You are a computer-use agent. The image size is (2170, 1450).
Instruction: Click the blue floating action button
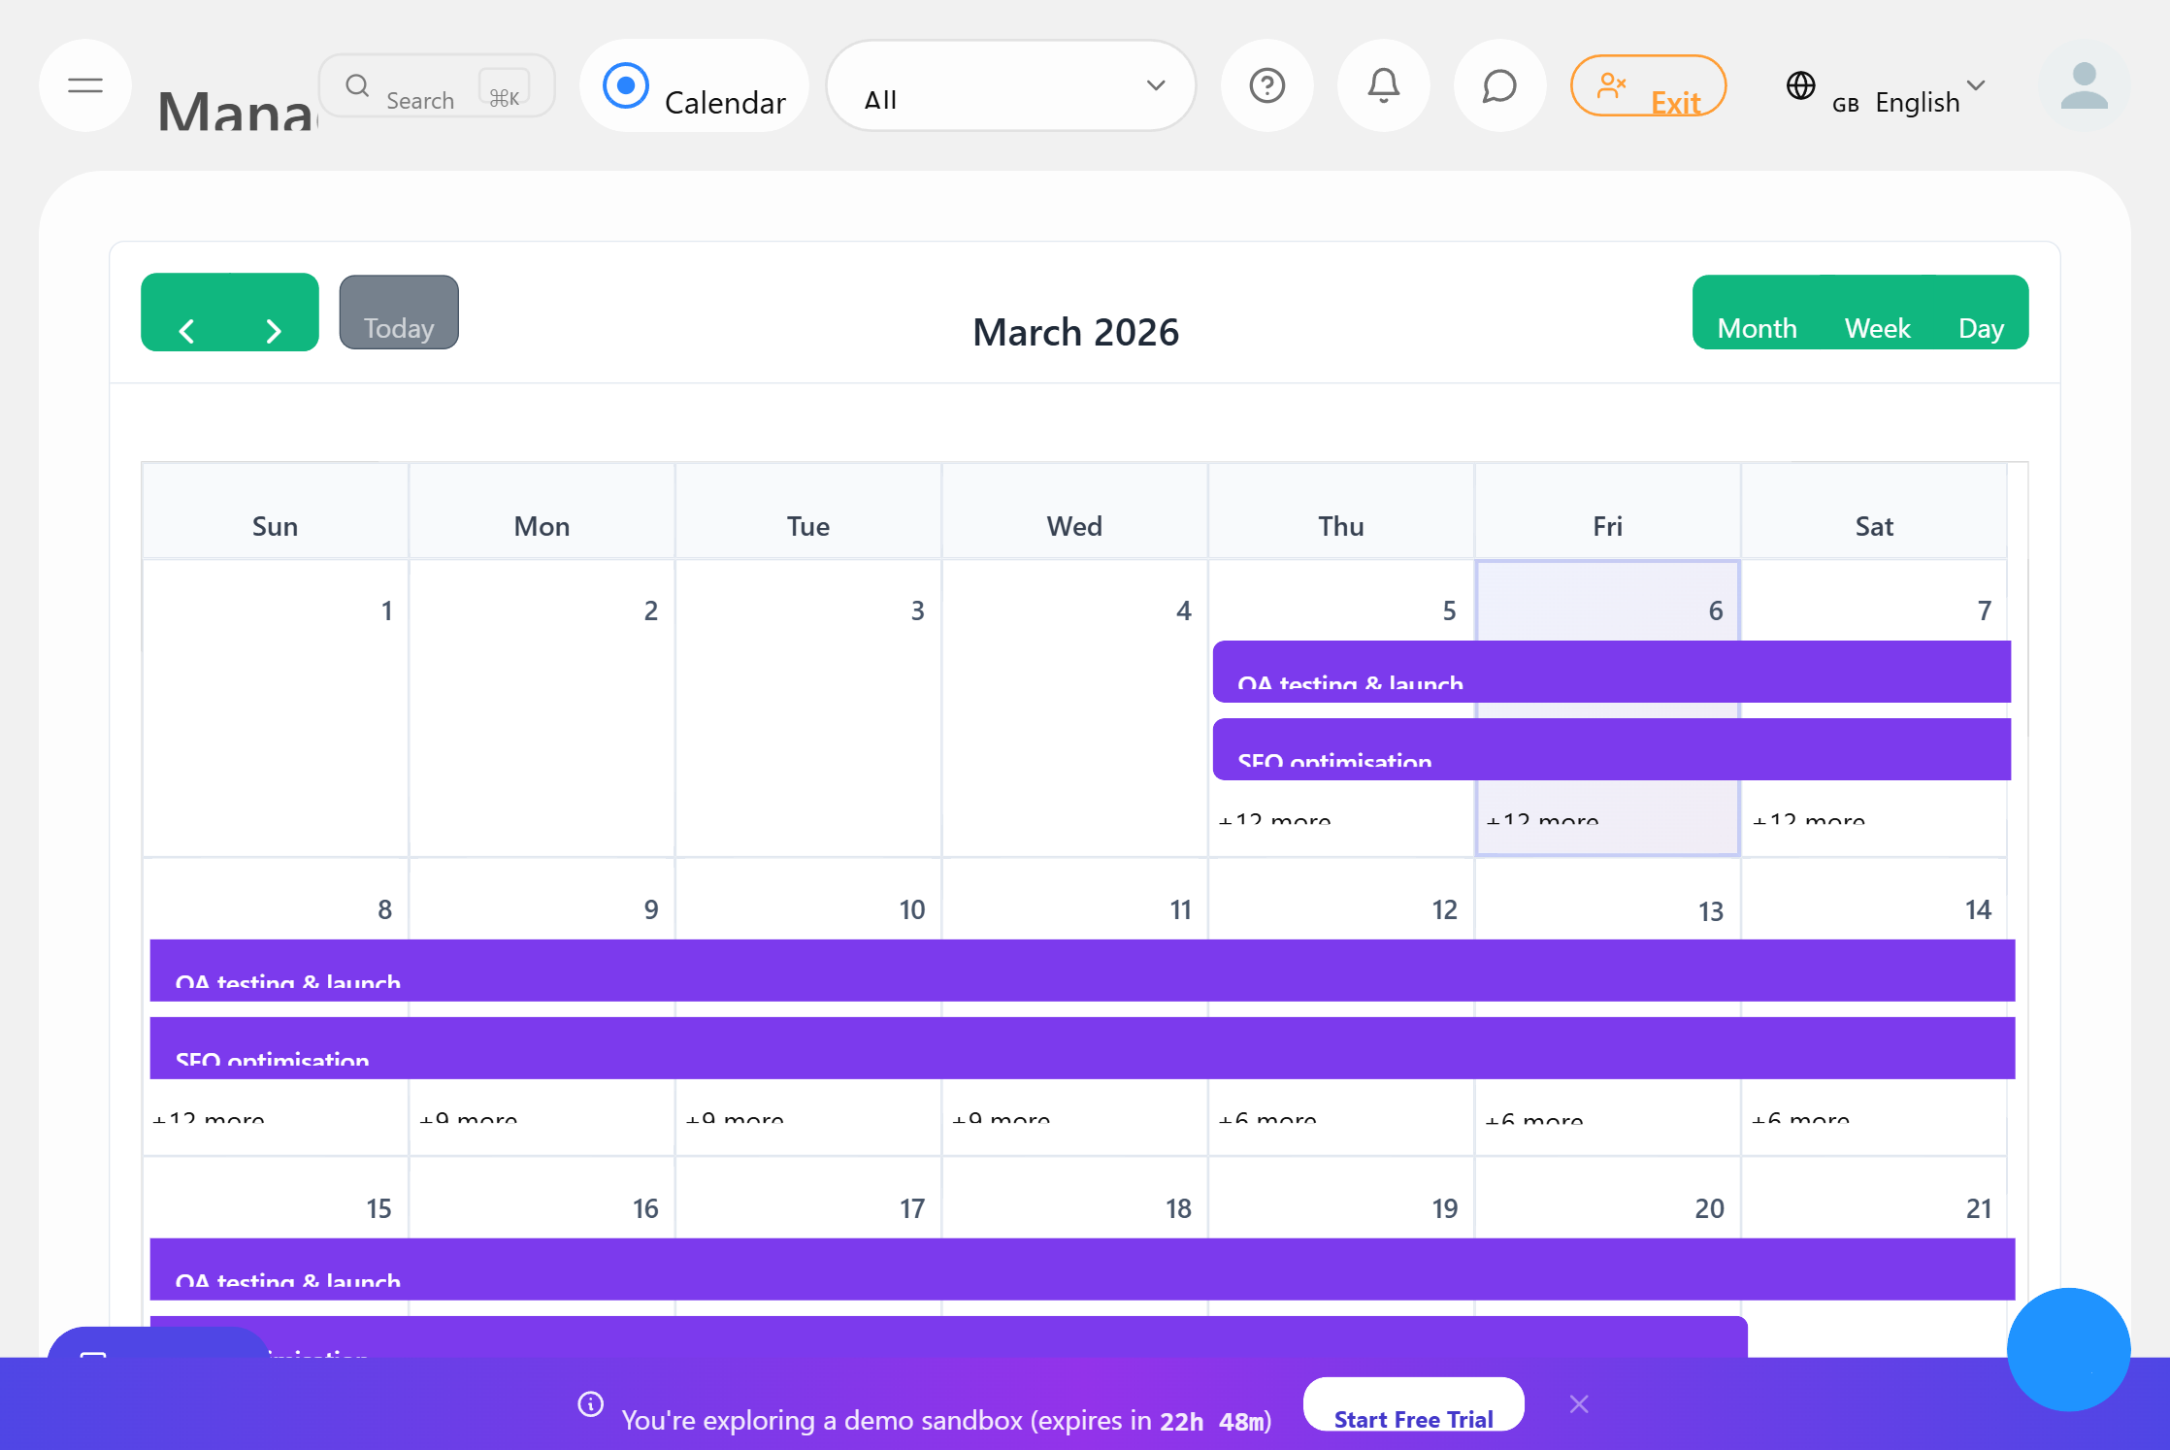[x=2068, y=1350]
